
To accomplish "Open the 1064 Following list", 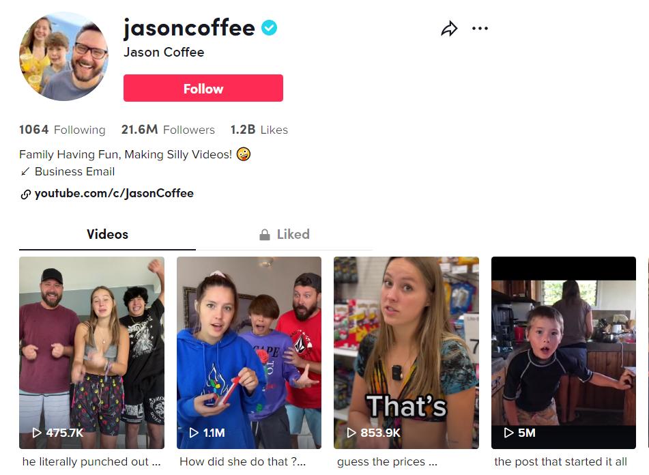I will click(x=62, y=130).
